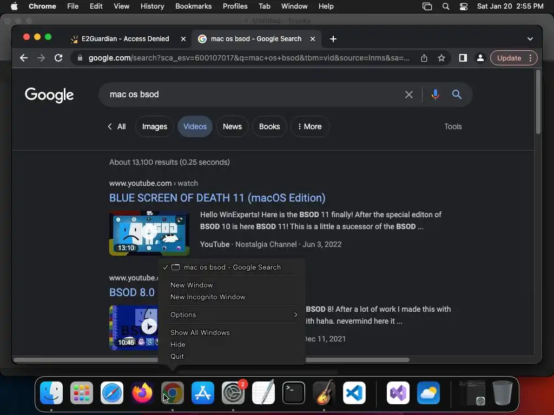The width and height of the screenshot is (554, 415).
Task: Open the Chrome three-dot Update menu
Action: click(530, 58)
